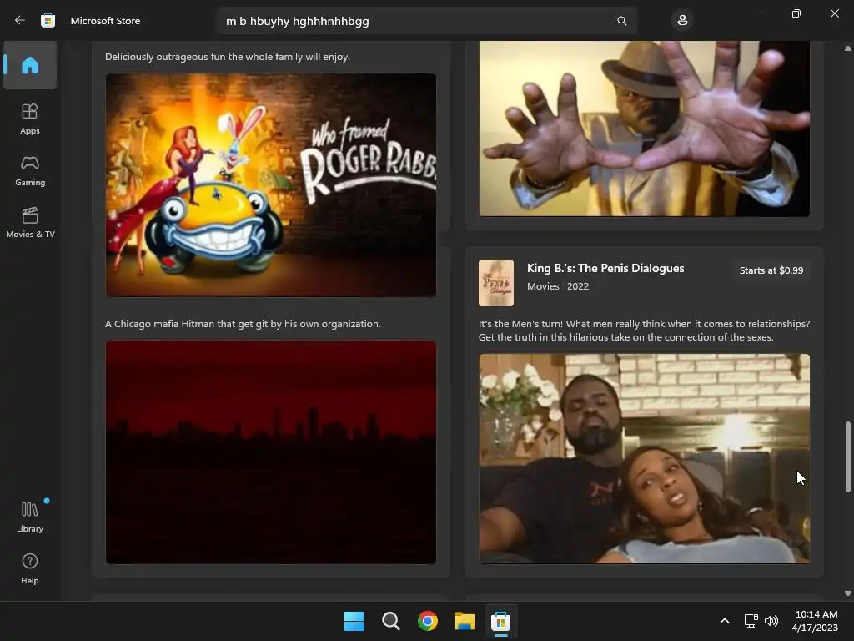Screen dimensions: 854x641
Task: Click inside the Store search field
Action: [x=427, y=21]
